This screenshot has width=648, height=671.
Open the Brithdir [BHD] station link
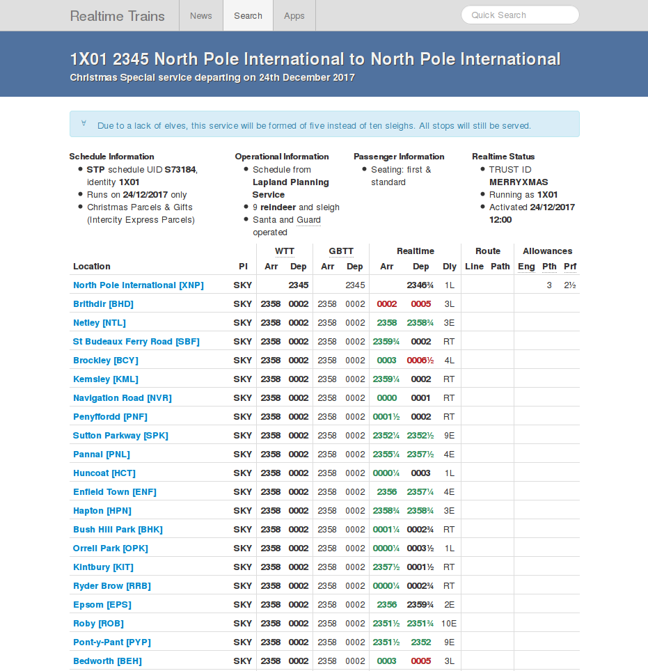point(103,304)
